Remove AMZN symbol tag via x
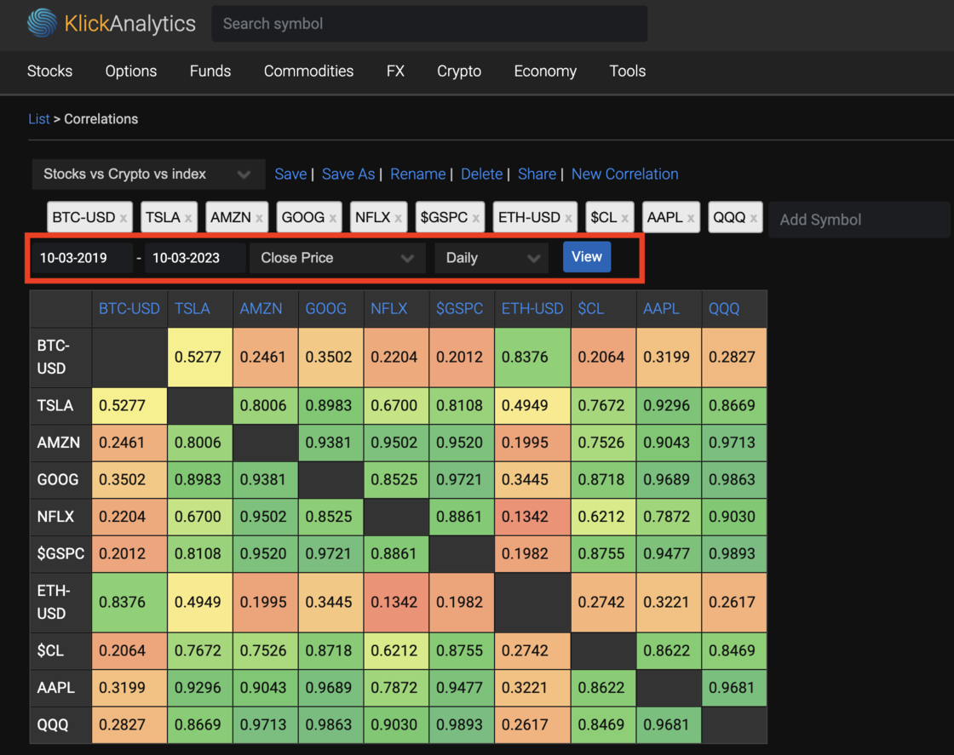Image resolution: width=954 pixels, height=755 pixels. 259,219
